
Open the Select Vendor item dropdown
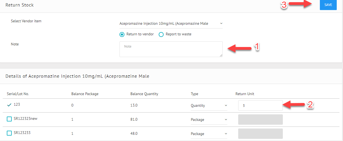(x=171, y=24)
